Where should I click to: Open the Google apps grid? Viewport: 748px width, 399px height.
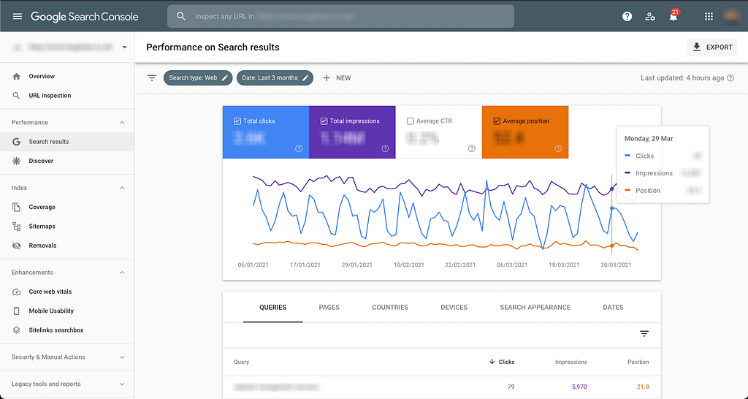(709, 16)
